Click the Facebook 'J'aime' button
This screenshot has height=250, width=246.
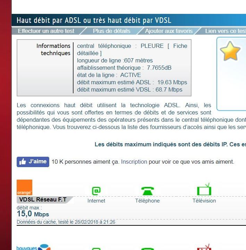33,162
